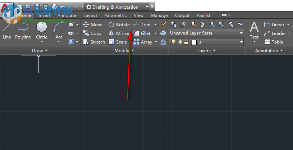Activate the Rotate tool
Image resolution: width=293 pixels, height=150 pixels.
[119, 25]
